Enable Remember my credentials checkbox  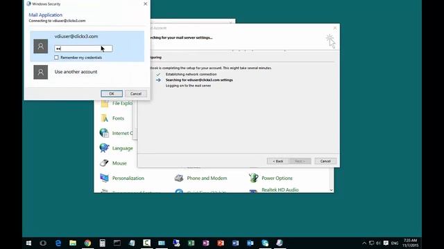click(x=56, y=57)
